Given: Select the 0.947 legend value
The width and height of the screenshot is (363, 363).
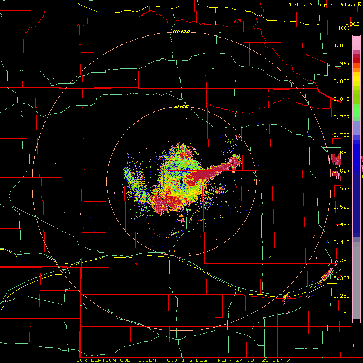Looking at the screenshot, I should (x=342, y=63).
